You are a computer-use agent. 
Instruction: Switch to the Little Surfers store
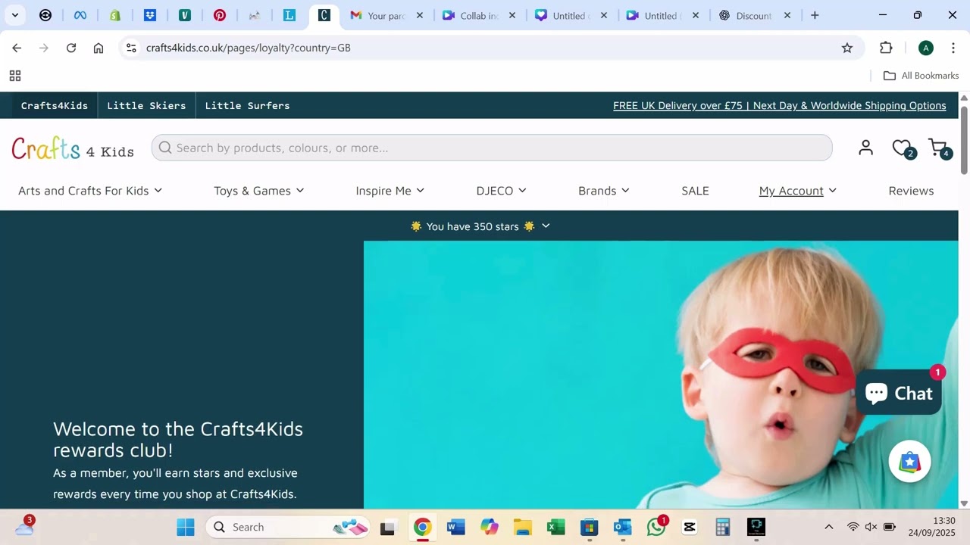coord(247,105)
